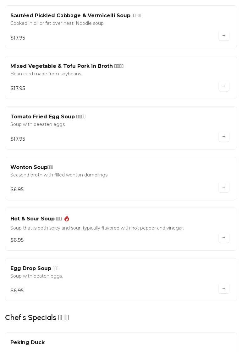The image size is (242, 352).
Task: Click Wonton Soup's $6.95 price
Action: point(17,190)
